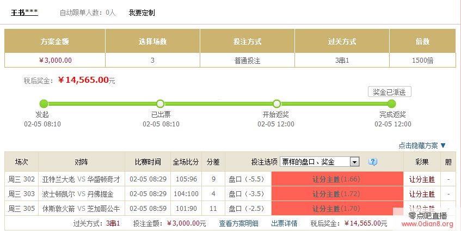Viewport: 461px width, 231px height.
Task: Click the 场次 column header
Action: coord(21,162)
